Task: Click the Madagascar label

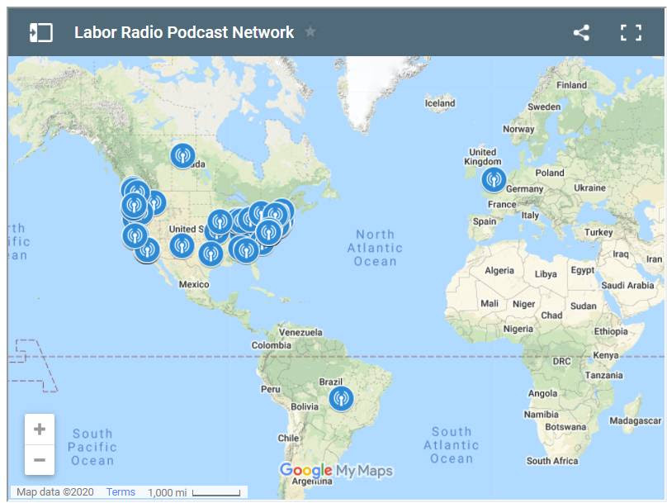Action: tap(636, 421)
